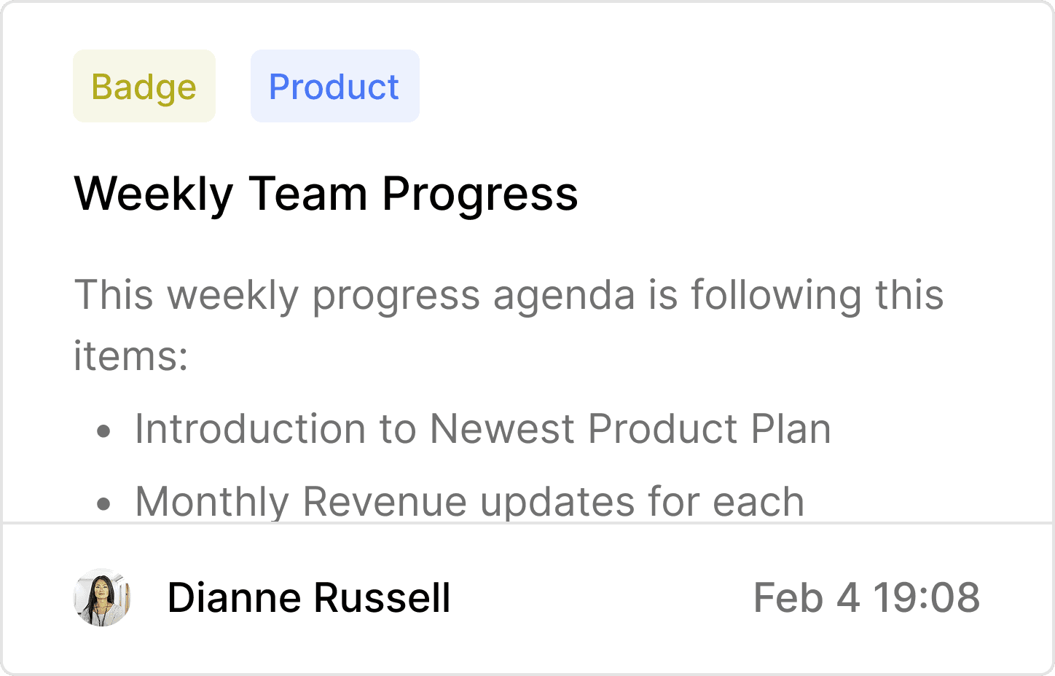The height and width of the screenshot is (676, 1055).
Task: Click the word 'Russell' in author name
Action: tap(383, 598)
